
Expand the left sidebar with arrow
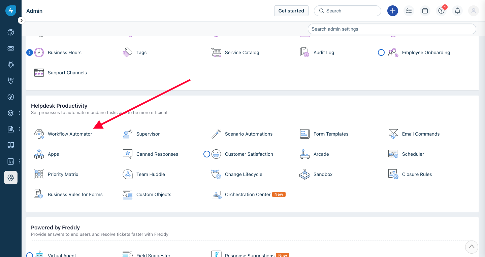(x=21, y=21)
